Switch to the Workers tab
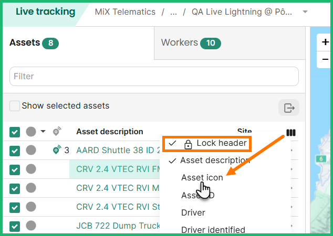 click(191, 43)
